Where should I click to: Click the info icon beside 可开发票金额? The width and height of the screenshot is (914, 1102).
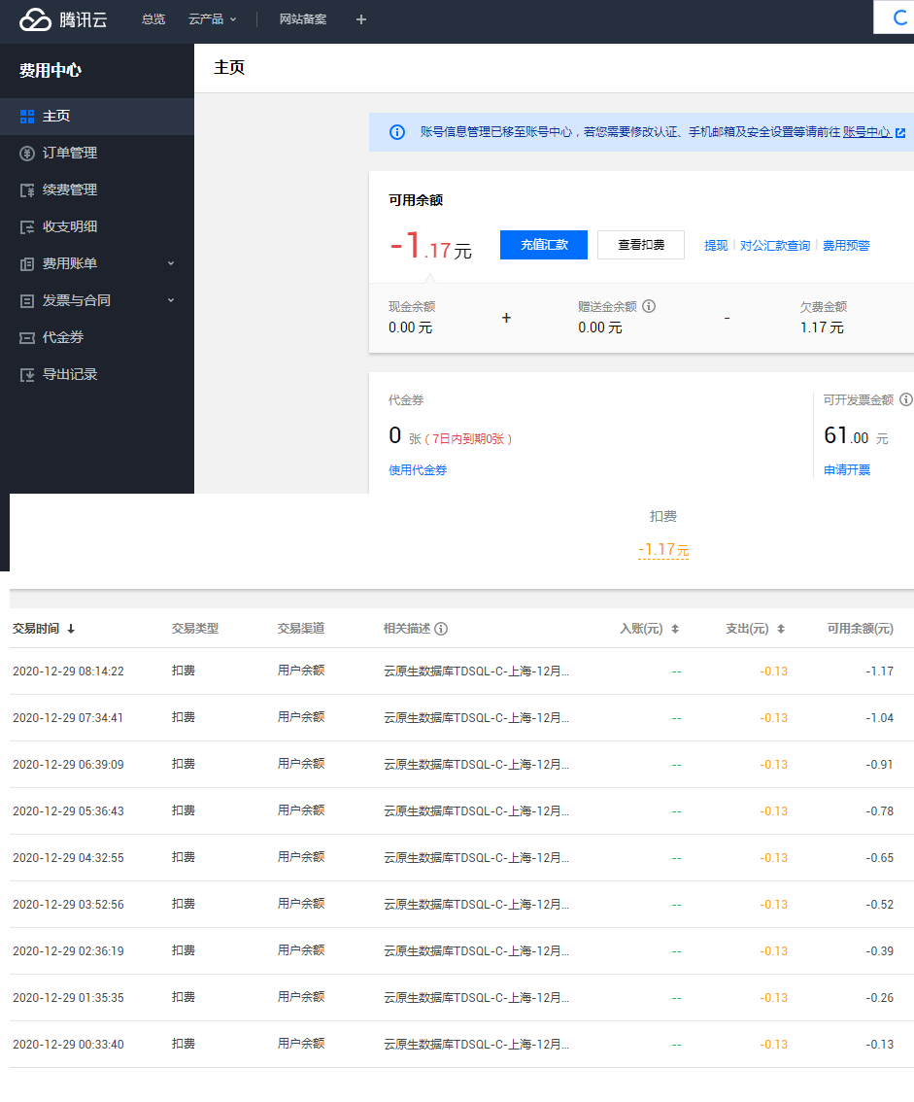point(905,399)
